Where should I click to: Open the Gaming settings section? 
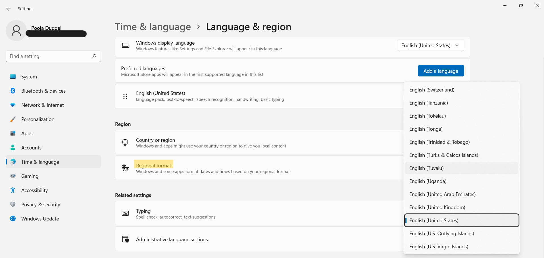[30, 176]
